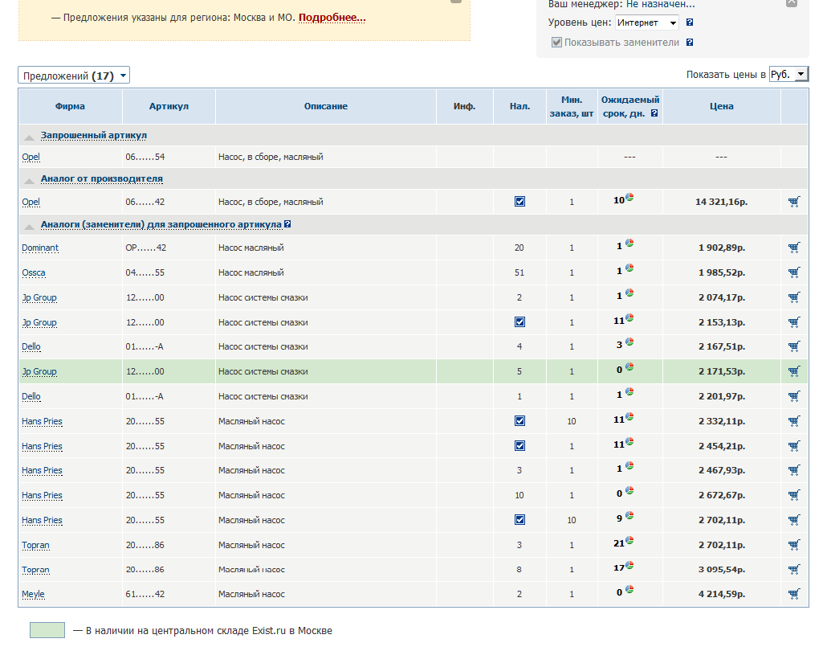
Task: Open manager link Не назначен...
Action: point(660,4)
